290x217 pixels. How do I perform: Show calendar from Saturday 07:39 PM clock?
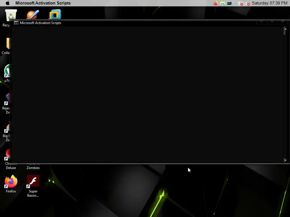pos(270,3)
